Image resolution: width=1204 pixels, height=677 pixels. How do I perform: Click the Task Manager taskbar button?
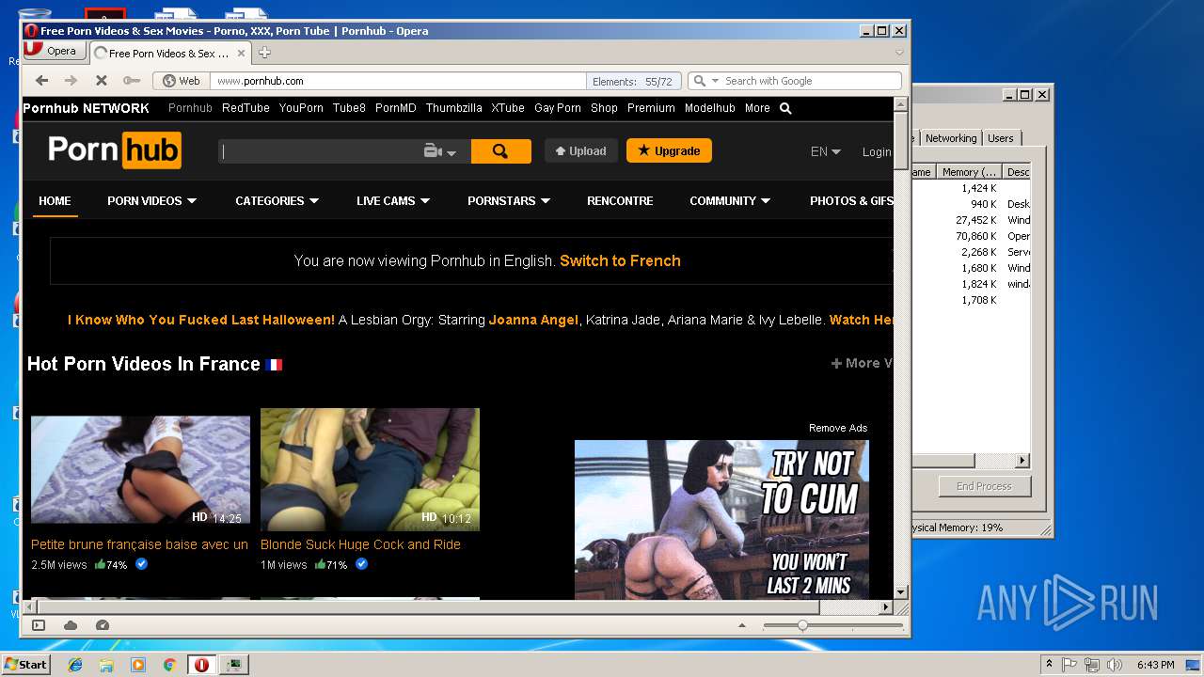coord(234,665)
